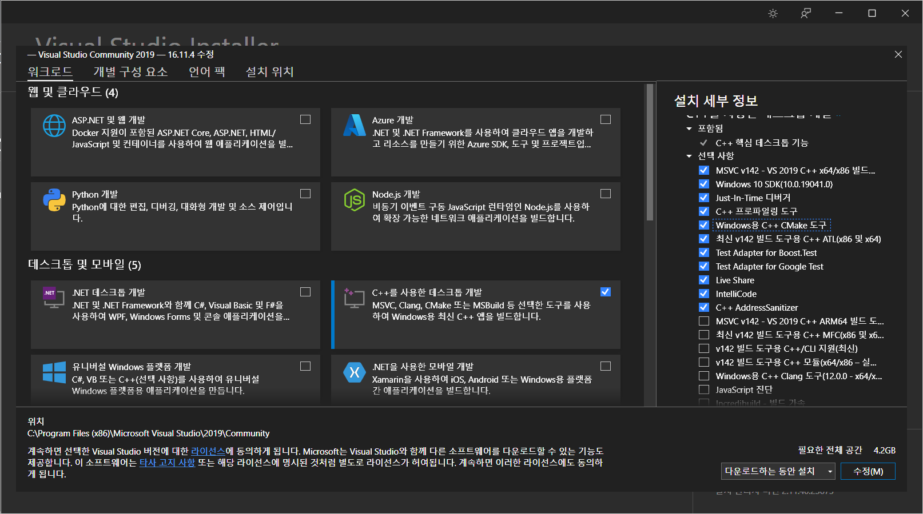This screenshot has height=514, width=923.
Task: Click the .NET desktop development icon
Action: [54, 298]
